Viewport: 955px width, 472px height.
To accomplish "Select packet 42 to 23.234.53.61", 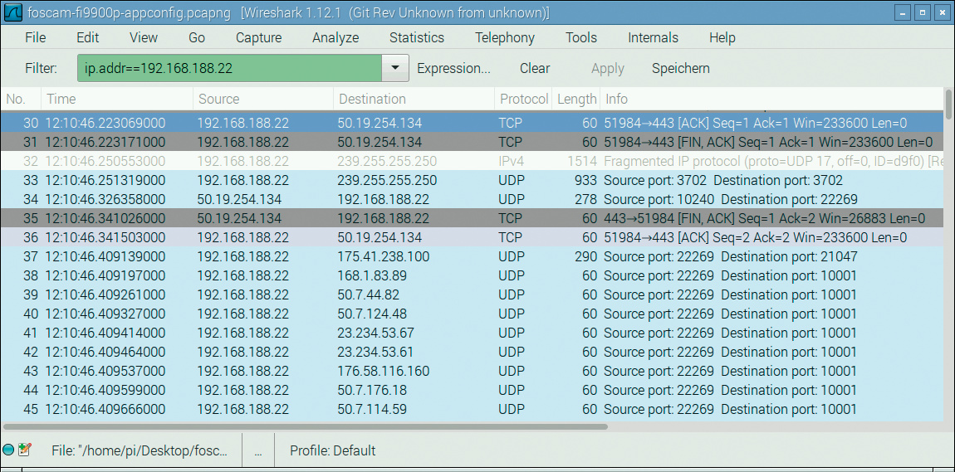I will [472, 352].
